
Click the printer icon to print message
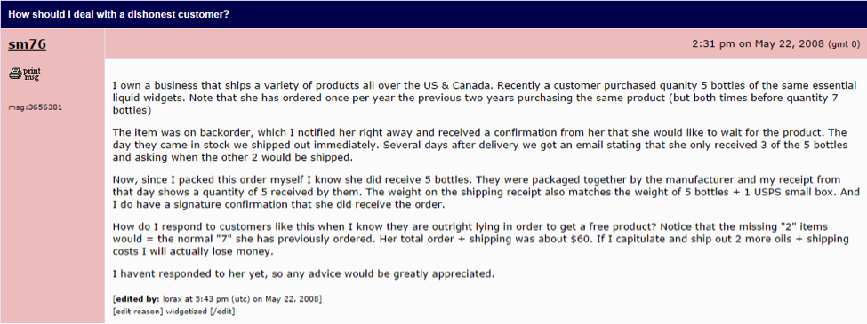point(15,74)
